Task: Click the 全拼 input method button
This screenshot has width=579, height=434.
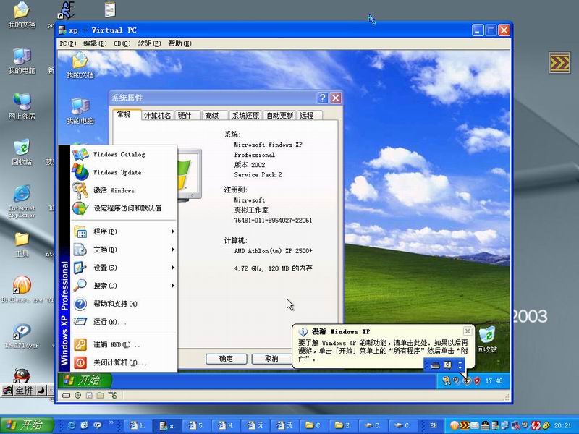Action: click(24, 391)
